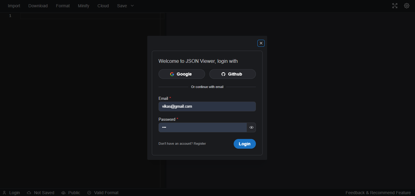Click the first editor line area
This screenshot has width=415, height=196.
click(92, 16)
